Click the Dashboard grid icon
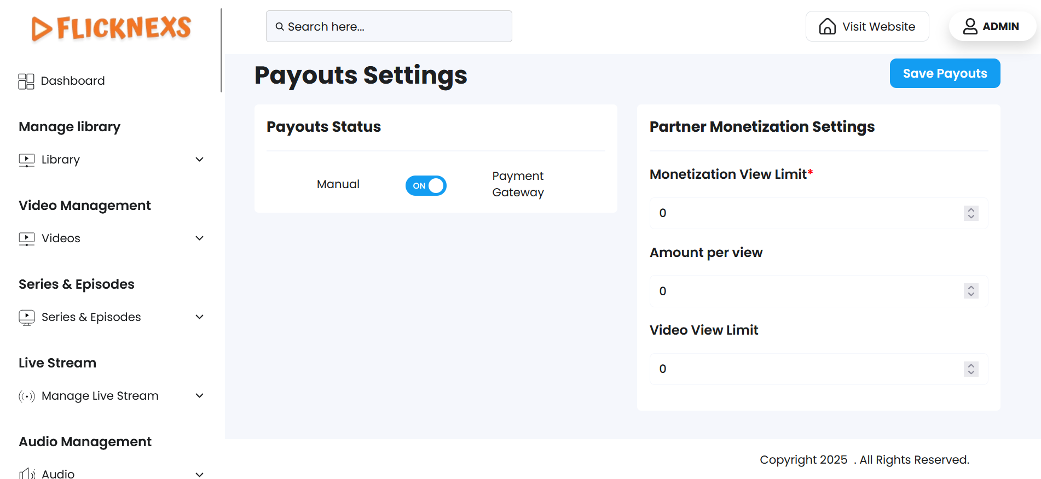Viewport: 1041px width, 479px height. (x=26, y=81)
